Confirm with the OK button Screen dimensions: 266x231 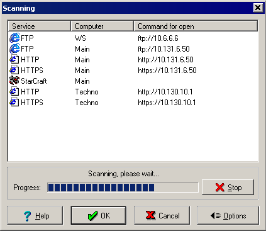[x=99, y=215]
